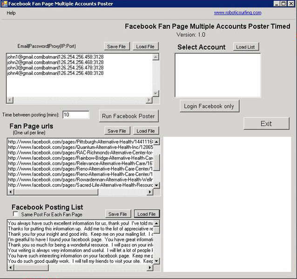Open the Help menu
The width and height of the screenshot is (297, 279).
point(11,13)
